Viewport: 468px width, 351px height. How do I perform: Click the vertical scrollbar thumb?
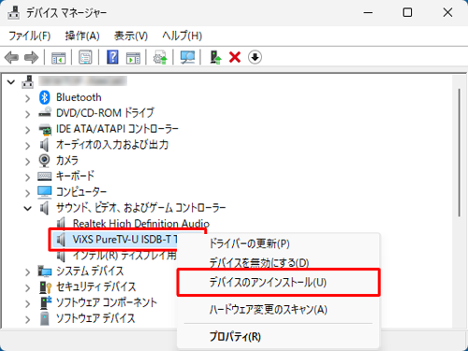459,153
